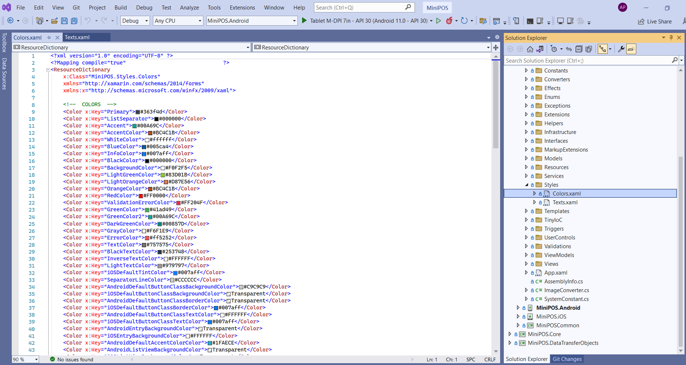Start without debugging using the hollow play icon

click(438, 21)
